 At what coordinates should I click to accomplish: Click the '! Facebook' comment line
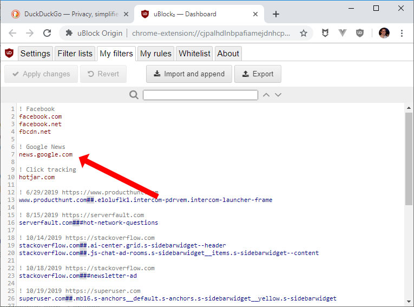click(x=37, y=109)
